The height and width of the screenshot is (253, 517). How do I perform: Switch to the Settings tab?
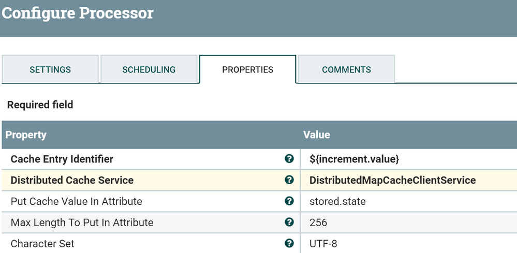pyautogui.click(x=50, y=69)
